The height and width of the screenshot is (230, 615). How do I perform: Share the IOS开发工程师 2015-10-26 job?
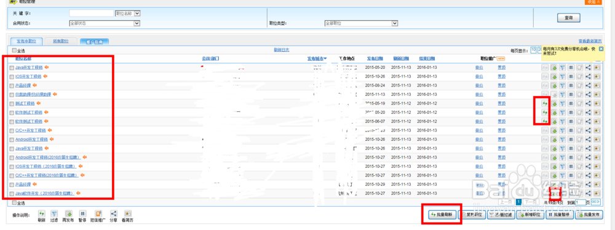[588, 76]
